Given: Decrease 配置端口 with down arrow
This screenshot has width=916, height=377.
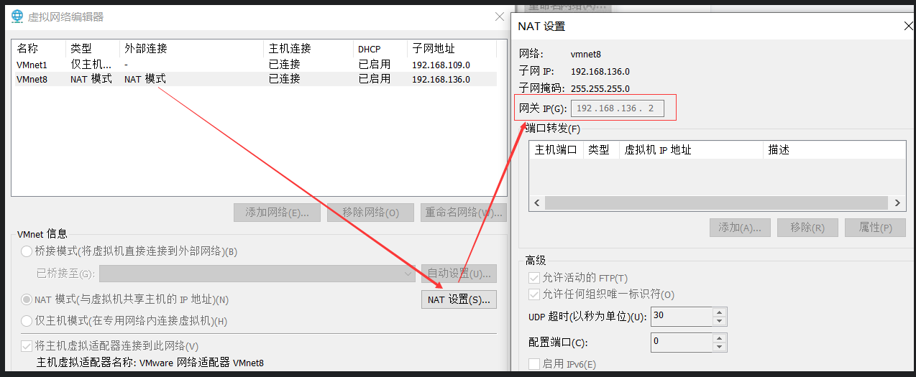Looking at the screenshot, I should pos(720,347).
